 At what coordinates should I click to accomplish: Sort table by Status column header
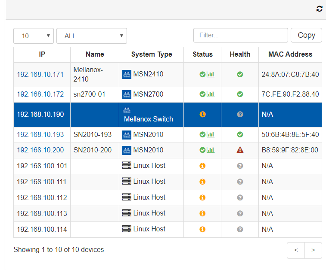click(x=202, y=54)
